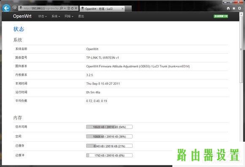Click 退出 to log out
The height and width of the screenshot is (167, 245).
point(81,16)
